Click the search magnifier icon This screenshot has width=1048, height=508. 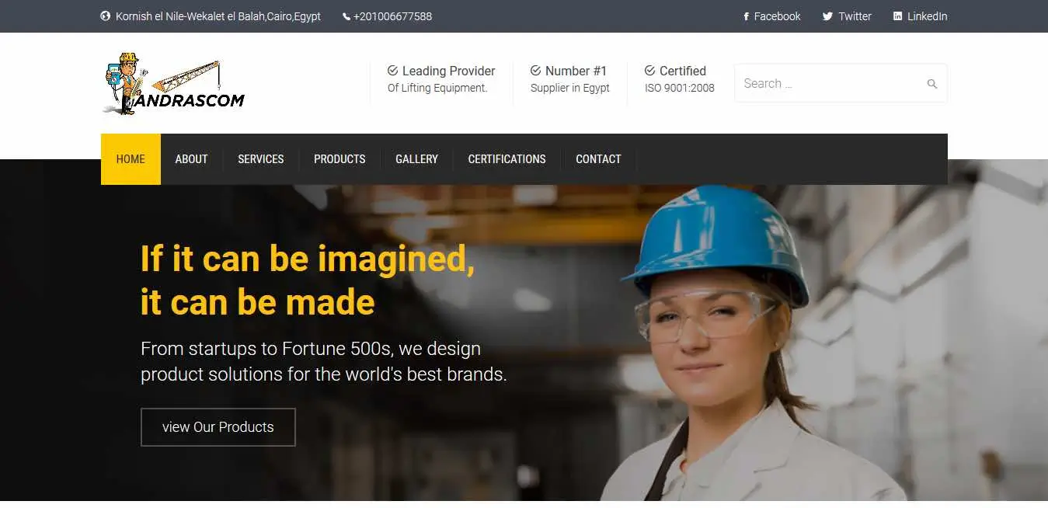[932, 84]
